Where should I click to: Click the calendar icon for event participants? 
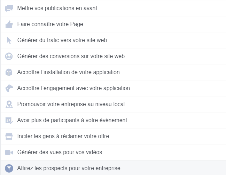(x=9, y=120)
